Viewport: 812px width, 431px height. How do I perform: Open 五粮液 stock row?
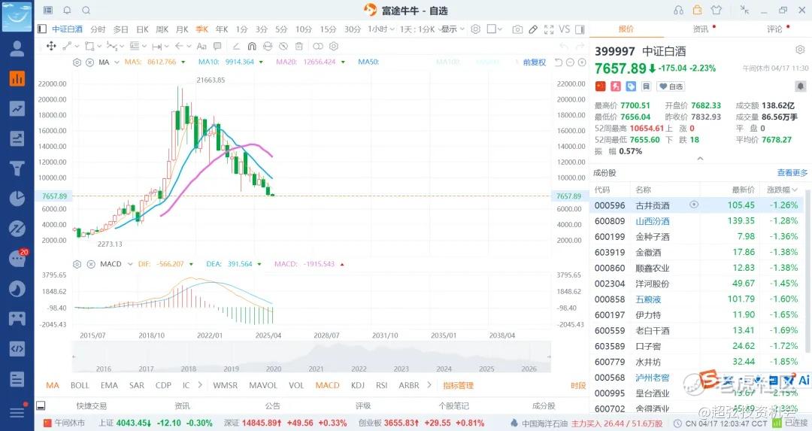(697, 299)
